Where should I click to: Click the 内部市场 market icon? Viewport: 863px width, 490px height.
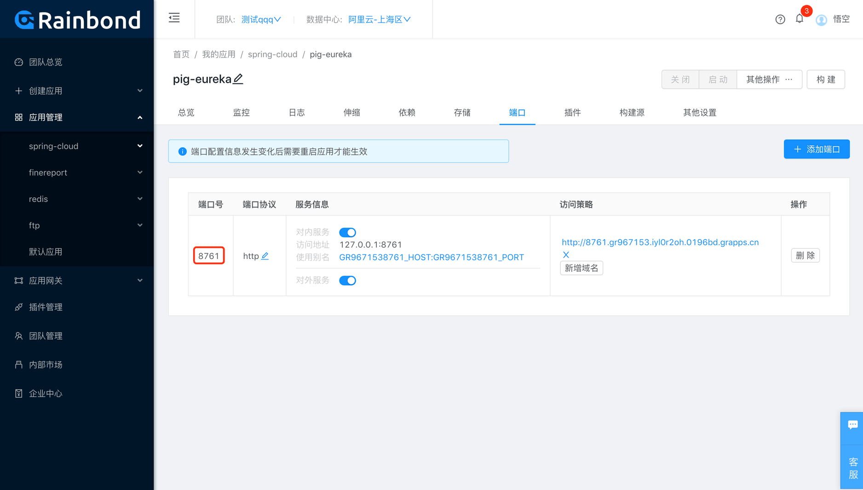[18, 364]
